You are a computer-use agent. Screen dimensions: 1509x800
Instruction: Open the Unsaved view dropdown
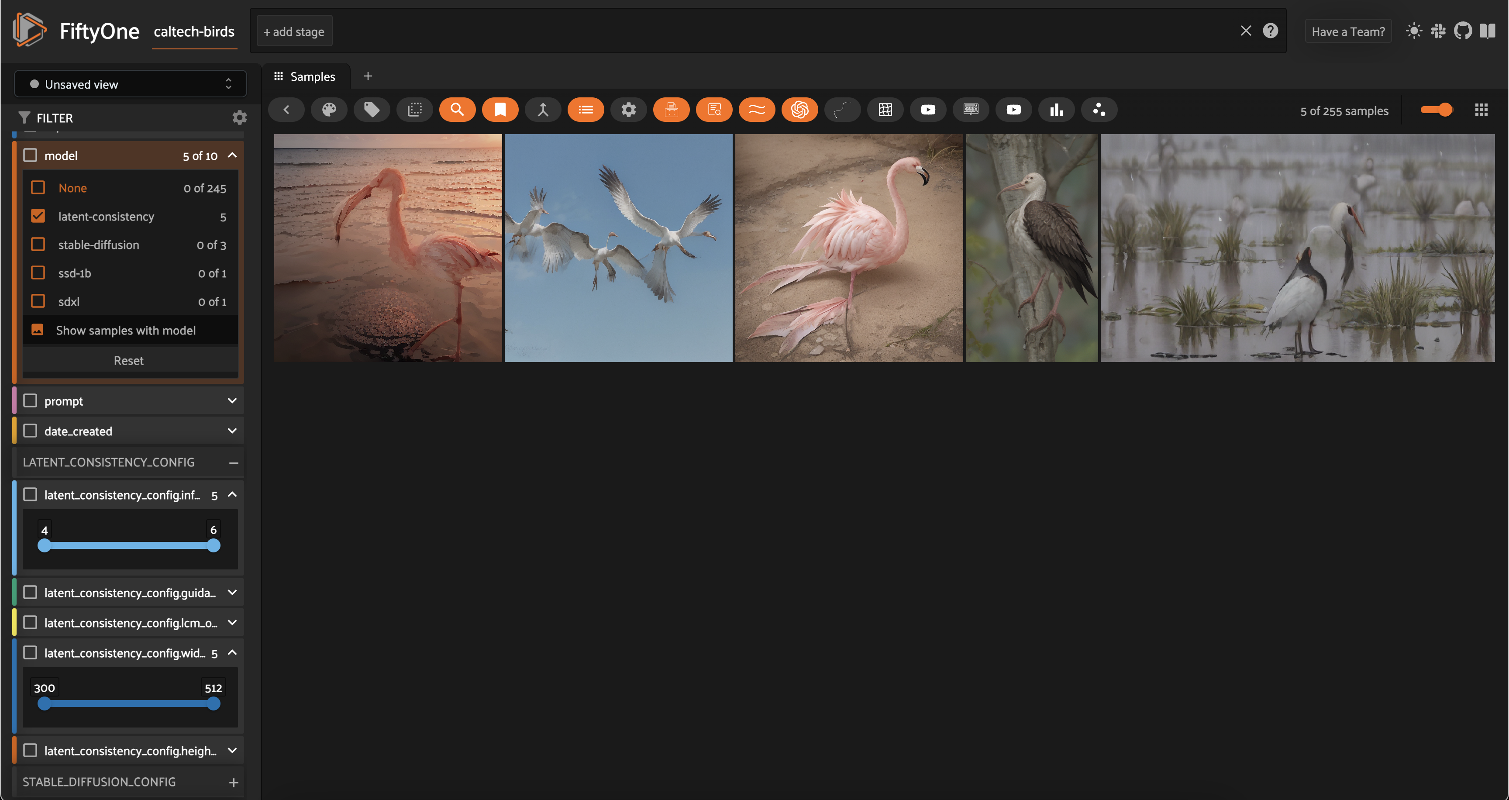[130, 84]
